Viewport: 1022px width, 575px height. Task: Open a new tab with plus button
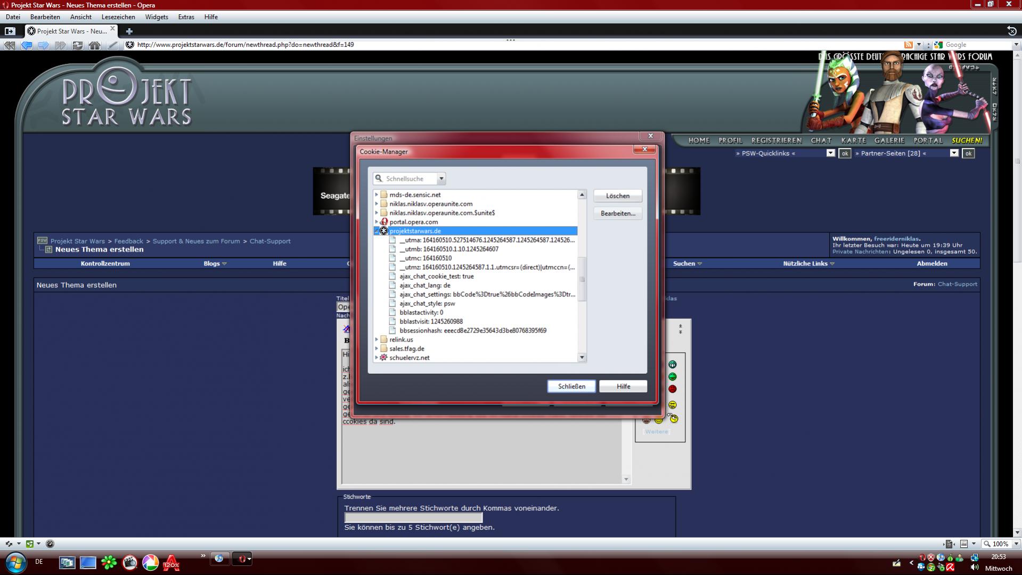[x=129, y=31]
